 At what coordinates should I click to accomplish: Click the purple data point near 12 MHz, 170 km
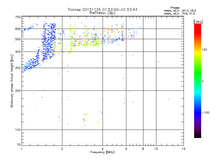168,99
